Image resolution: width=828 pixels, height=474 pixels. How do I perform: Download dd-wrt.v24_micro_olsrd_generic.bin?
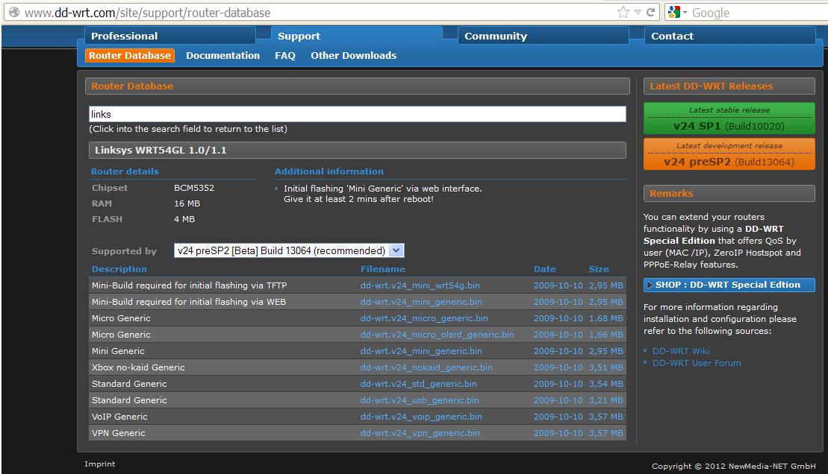437,335
